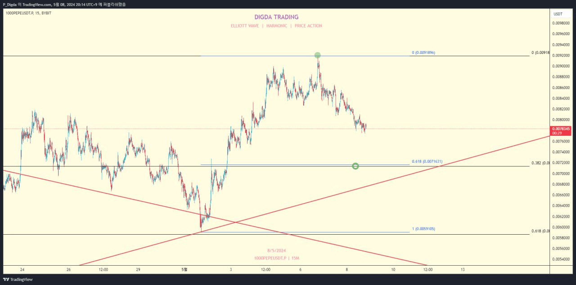Select the blue Fibonacci label 0 (0.0091896)
576x285 pixels.
[x=423, y=53]
